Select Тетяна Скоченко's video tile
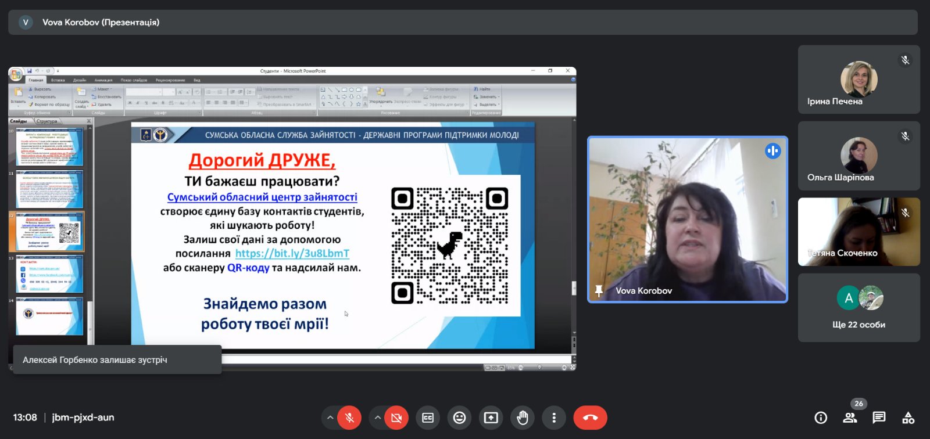The width and height of the screenshot is (930, 439). [x=859, y=232]
